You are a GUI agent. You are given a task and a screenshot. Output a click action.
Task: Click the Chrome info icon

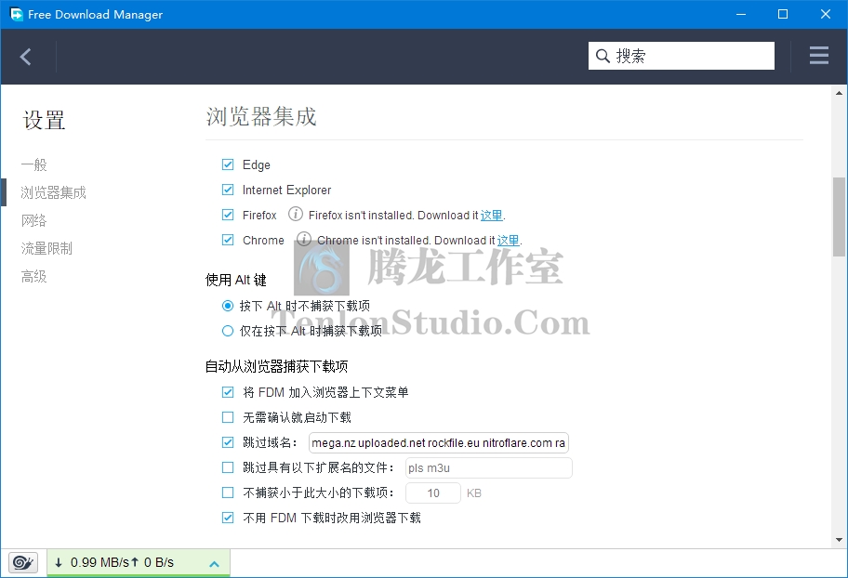304,239
